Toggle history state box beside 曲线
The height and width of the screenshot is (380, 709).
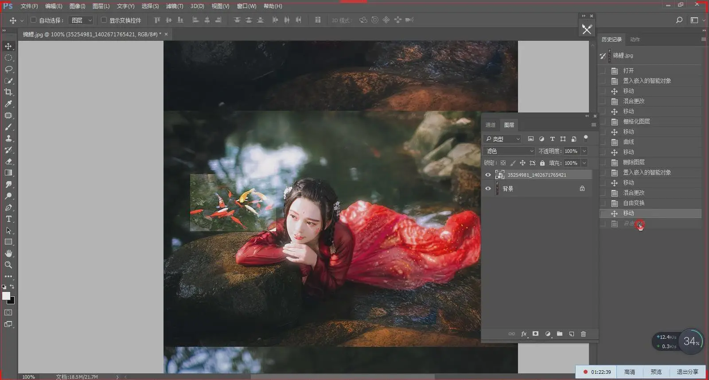tap(603, 142)
